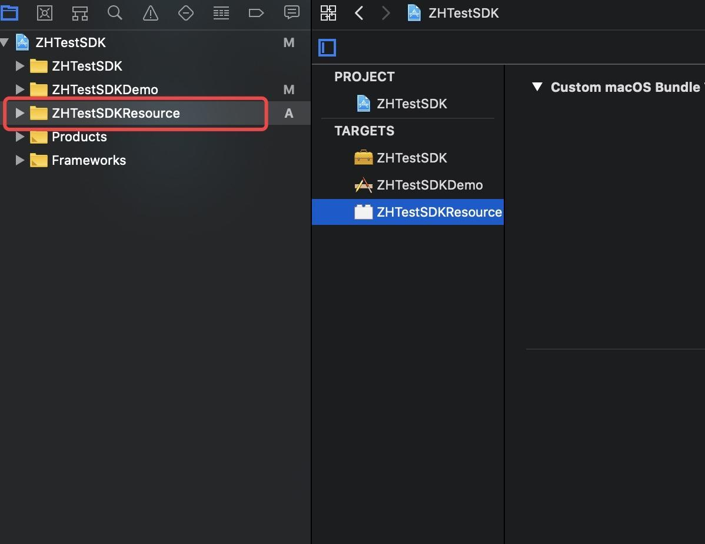
Task: Click ZHTestSDK project icon in jump bar
Action: [414, 13]
